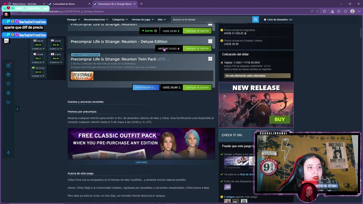Click the France flag price tile
This screenshot has width=363, height=204.
coord(38,58)
